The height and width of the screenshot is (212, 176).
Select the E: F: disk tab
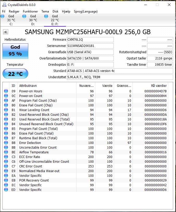tap(55, 20)
